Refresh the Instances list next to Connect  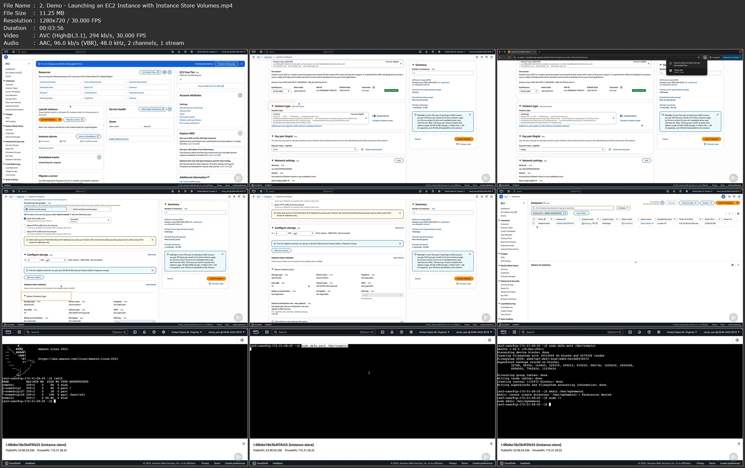(662, 203)
